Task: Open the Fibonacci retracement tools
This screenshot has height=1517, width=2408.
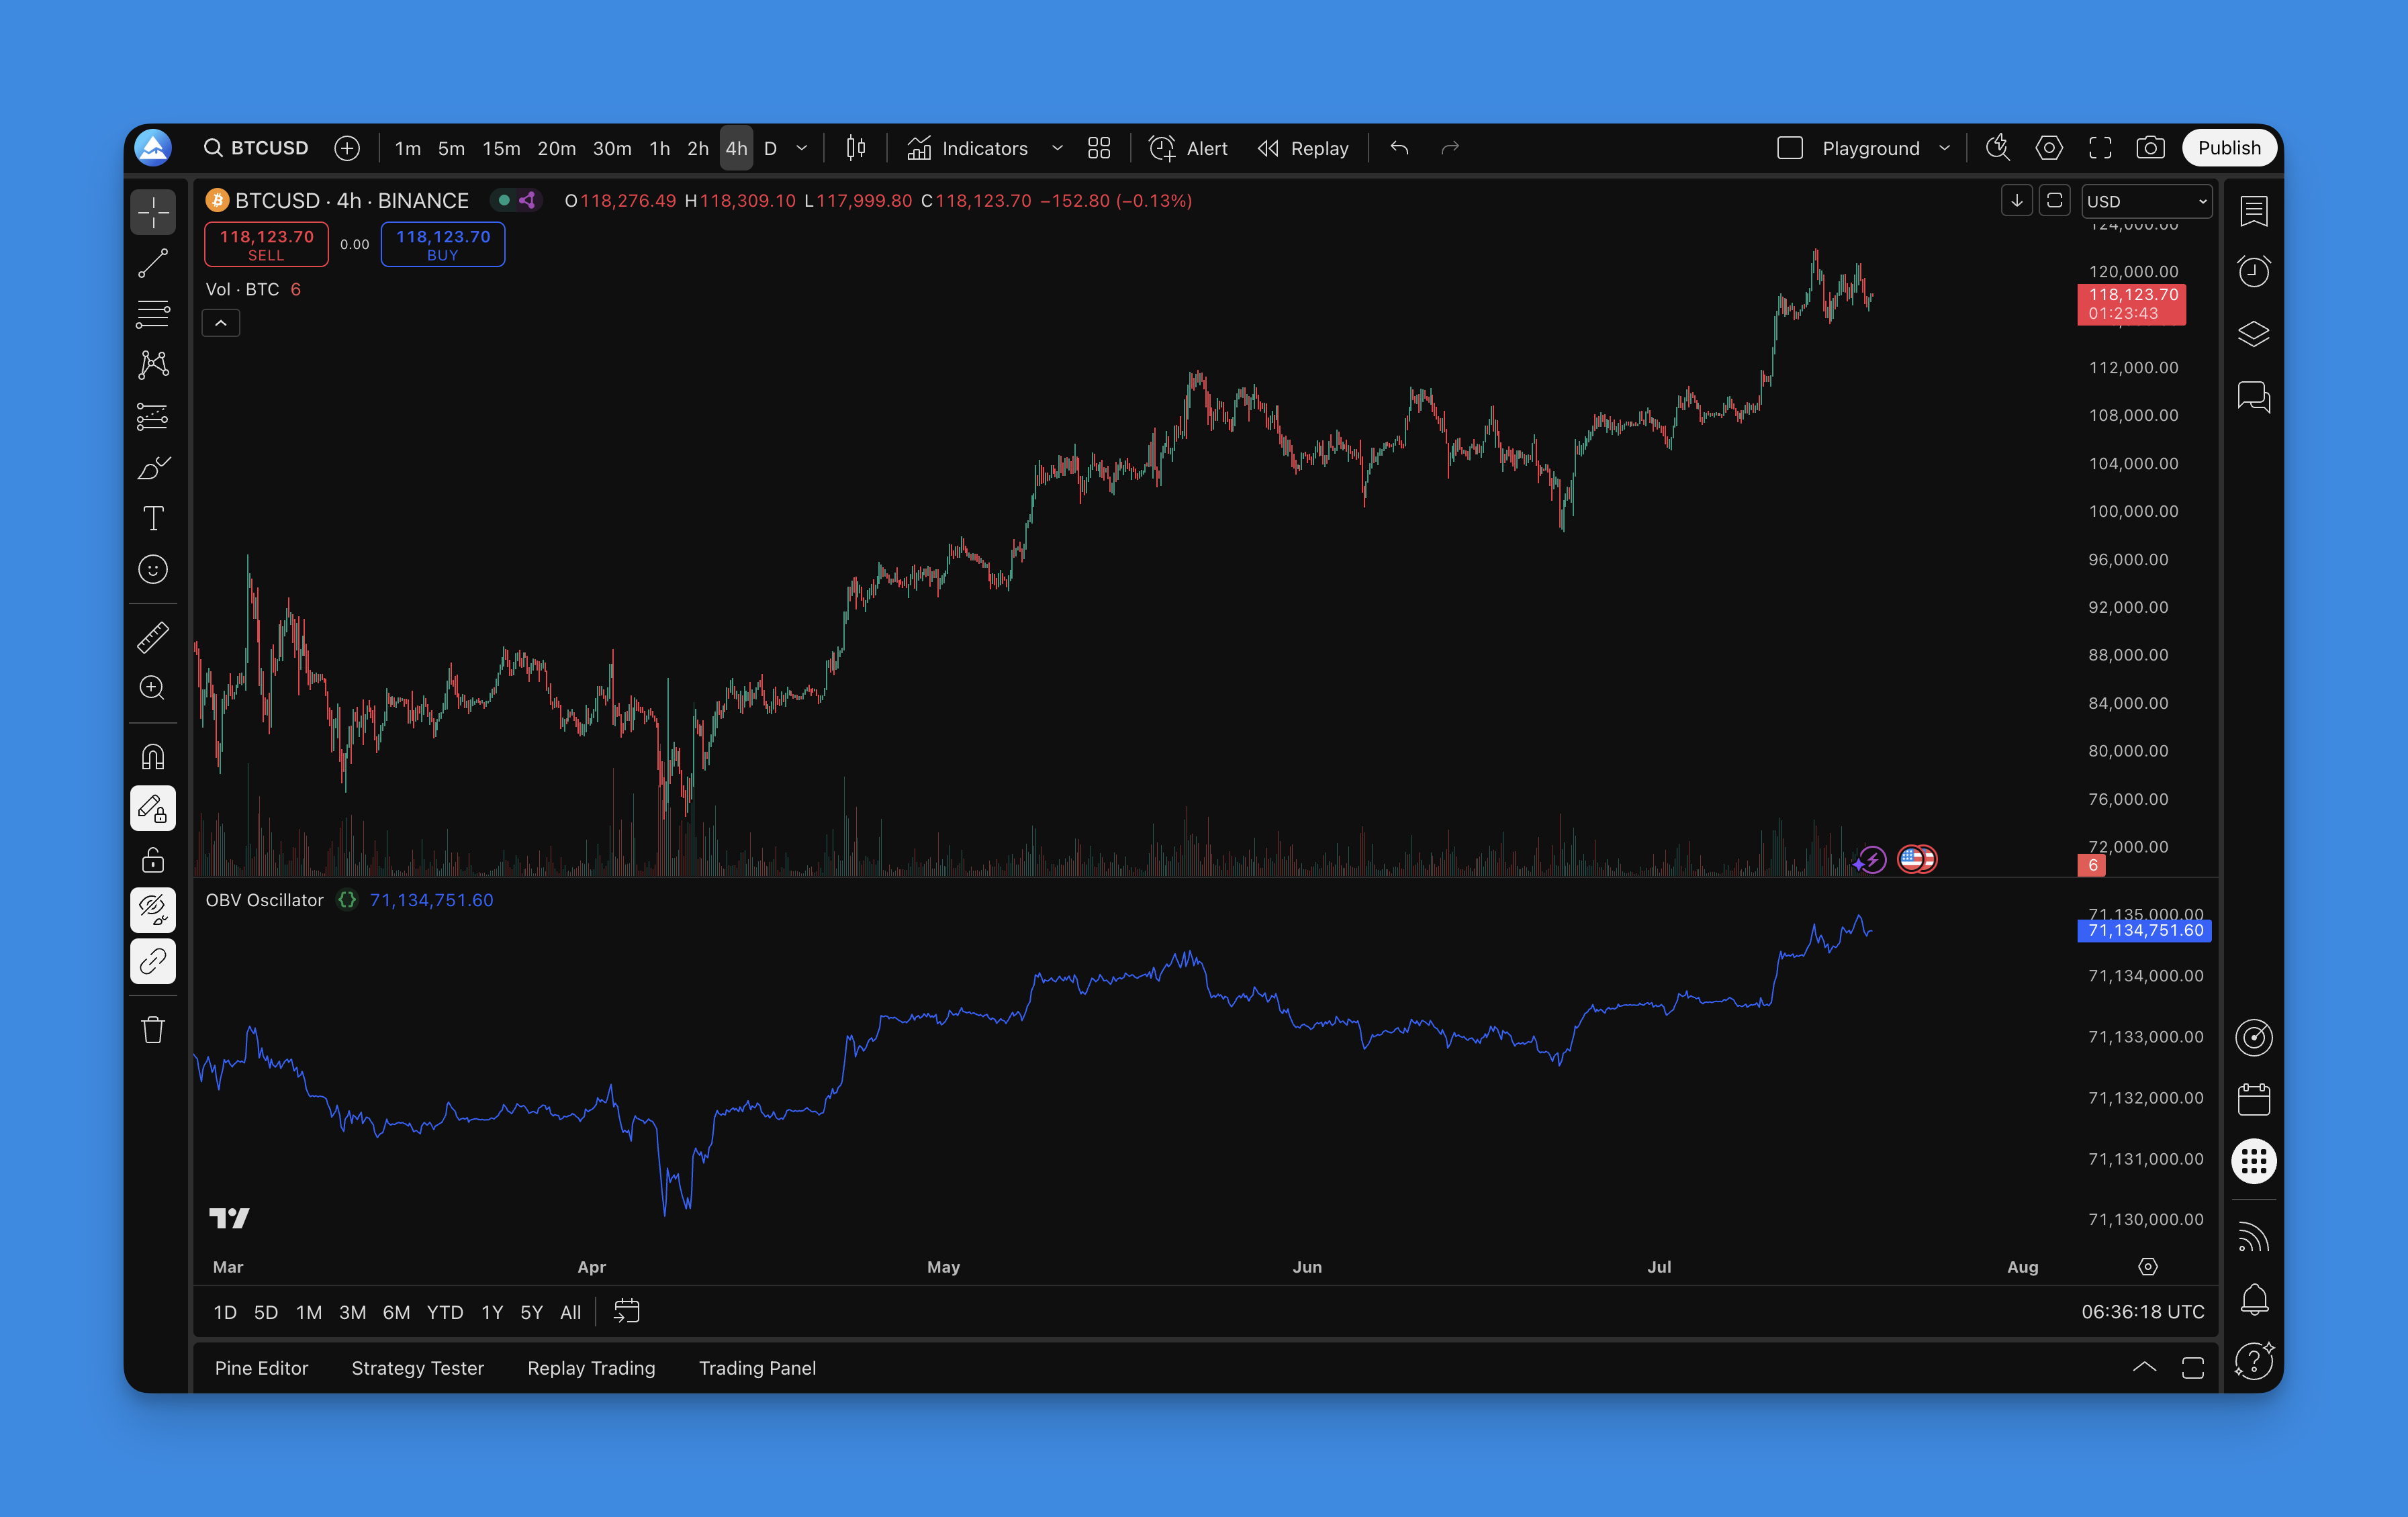Action: (153, 315)
